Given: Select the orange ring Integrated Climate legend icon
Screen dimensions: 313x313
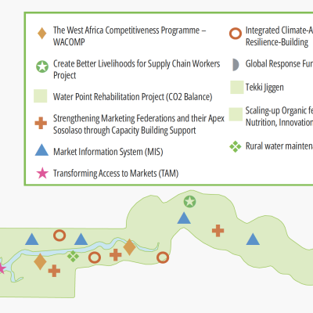Looking at the screenshot, I should pyautogui.click(x=236, y=34).
